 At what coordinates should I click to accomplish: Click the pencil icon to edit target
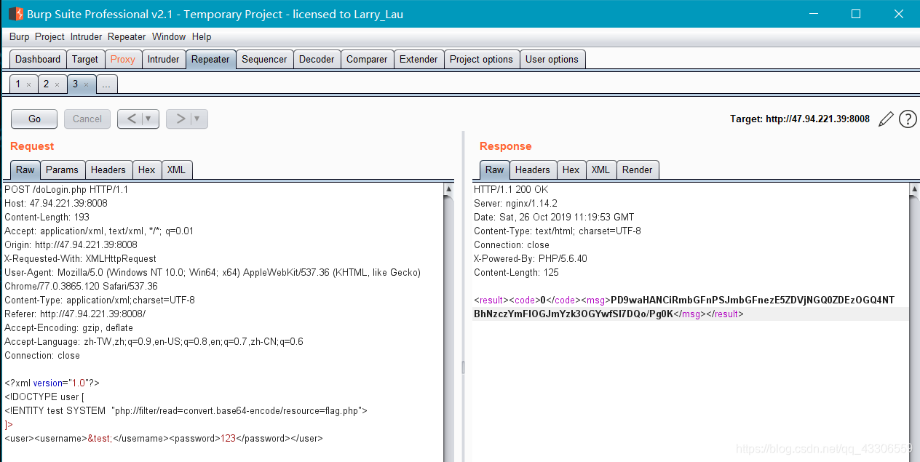(x=886, y=119)
